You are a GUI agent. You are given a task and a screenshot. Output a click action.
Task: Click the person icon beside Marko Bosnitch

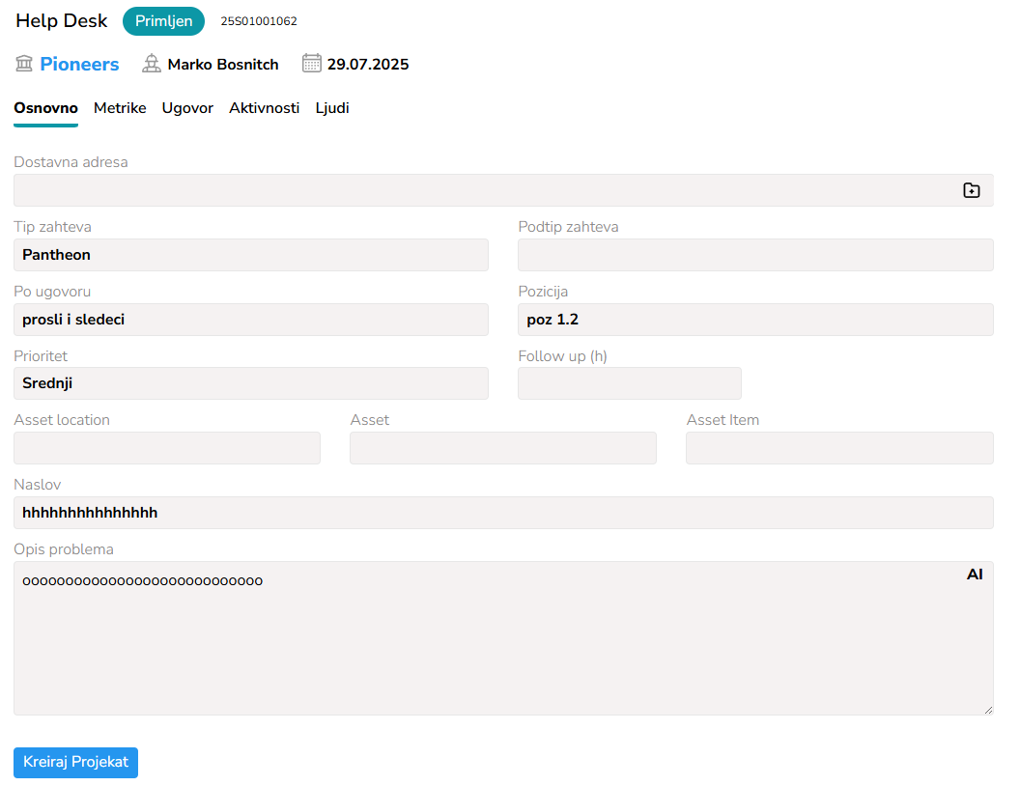pyautogui.click(x=152, y=65)
